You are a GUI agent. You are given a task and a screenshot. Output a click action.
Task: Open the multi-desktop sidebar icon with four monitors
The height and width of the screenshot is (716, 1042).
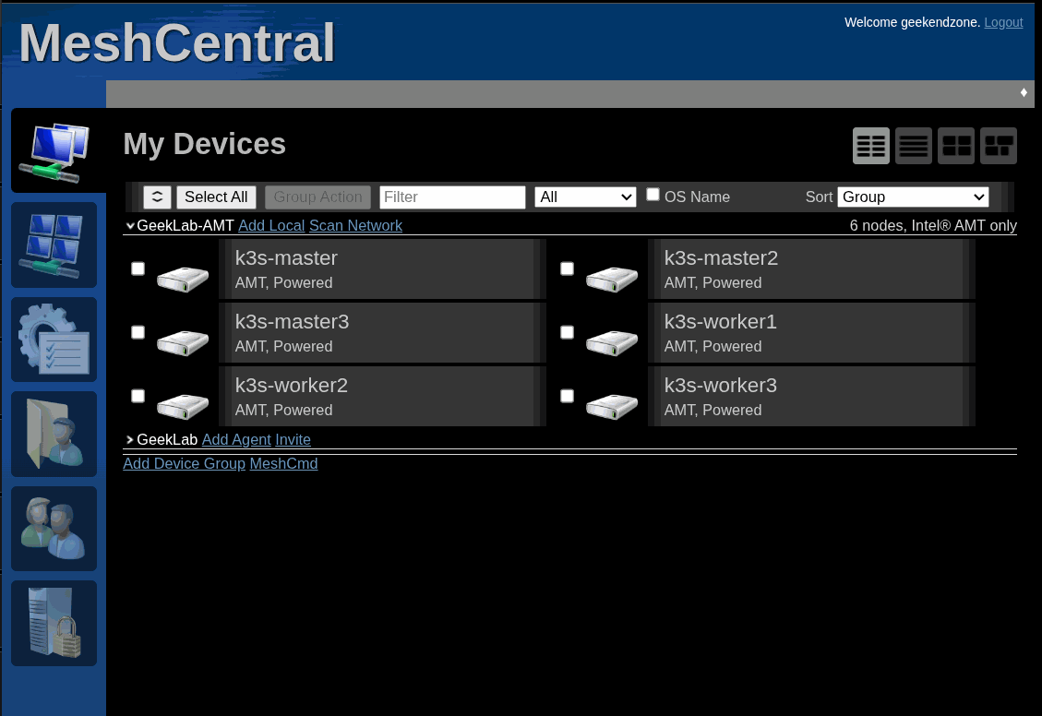(54, 245)
